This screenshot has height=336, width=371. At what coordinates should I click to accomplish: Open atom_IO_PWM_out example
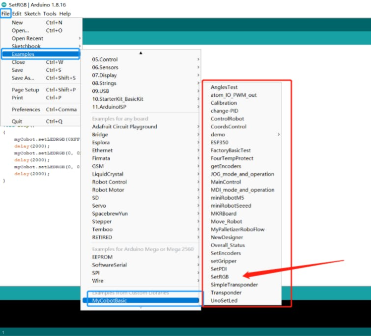point(242,95)
